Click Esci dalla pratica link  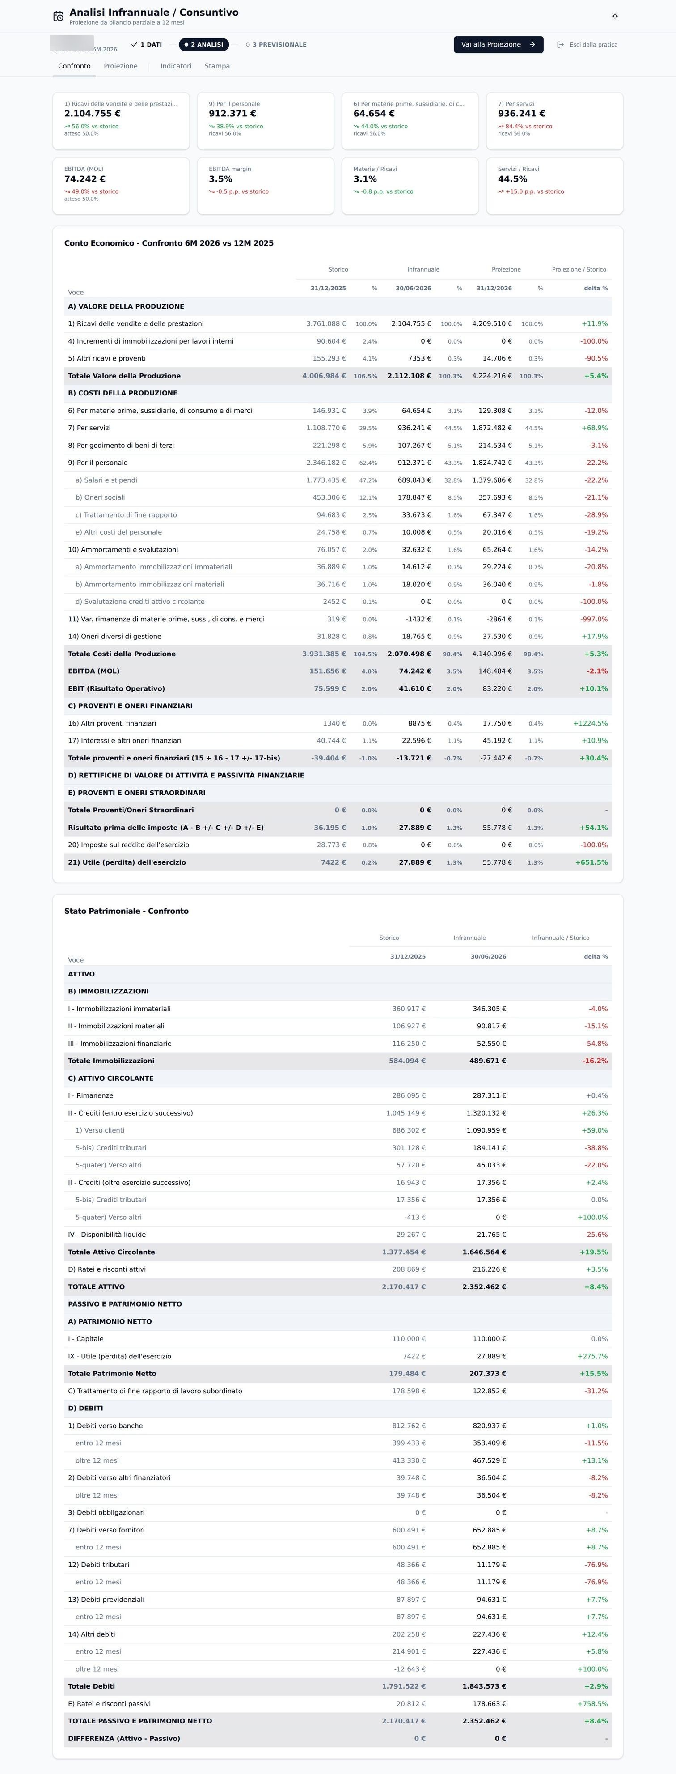click(x=587, y=45)
